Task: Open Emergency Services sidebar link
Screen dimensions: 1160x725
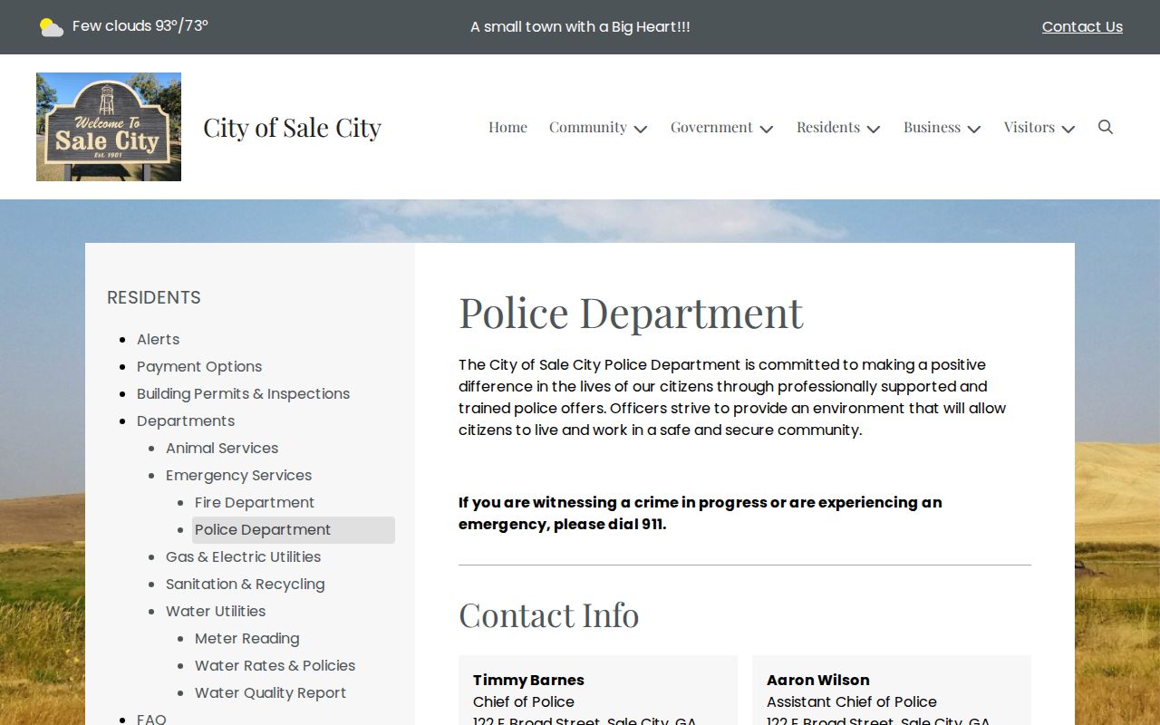Action: pyautogui.click(x=238, y=475)
